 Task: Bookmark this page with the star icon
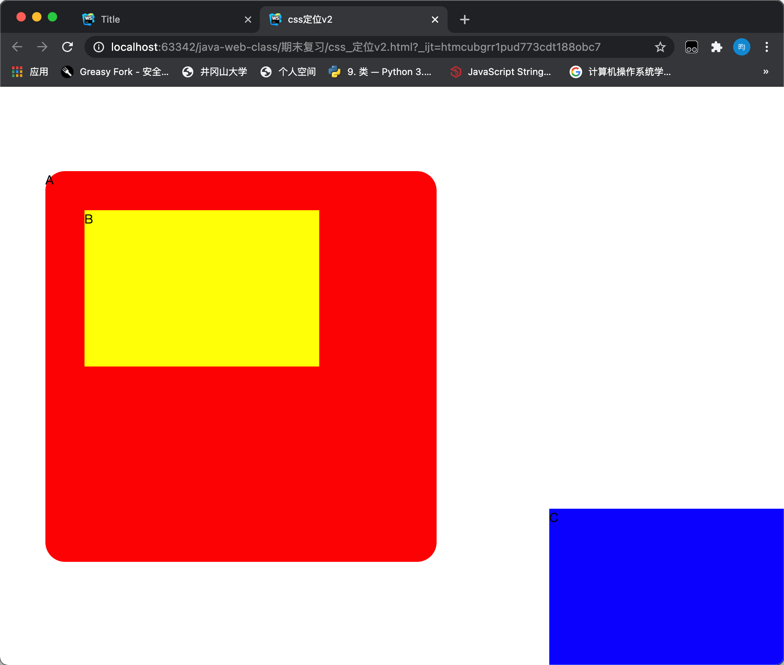click(660, 47)
